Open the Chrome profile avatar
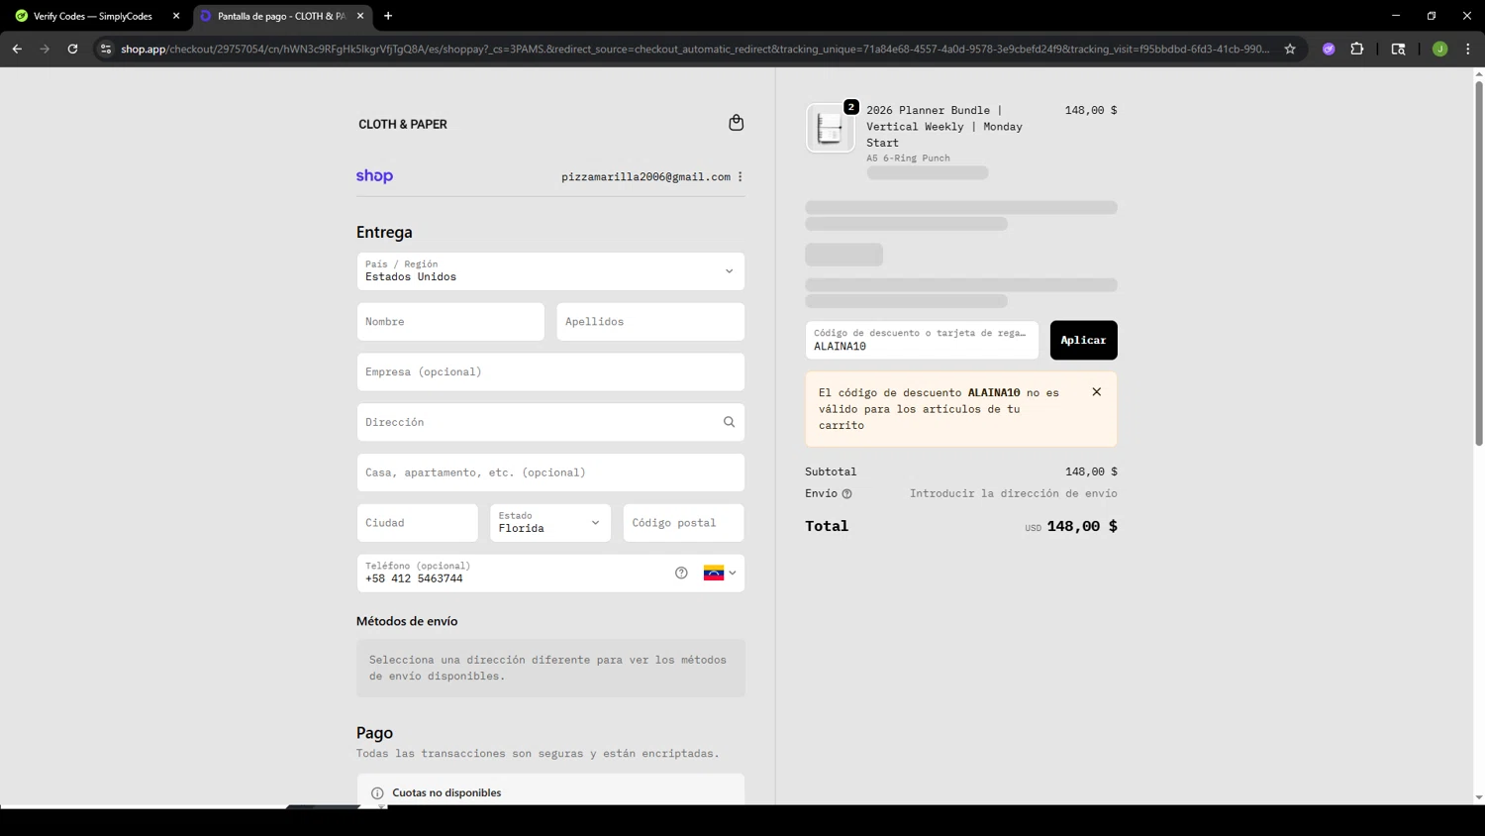 coord(1439,49)
